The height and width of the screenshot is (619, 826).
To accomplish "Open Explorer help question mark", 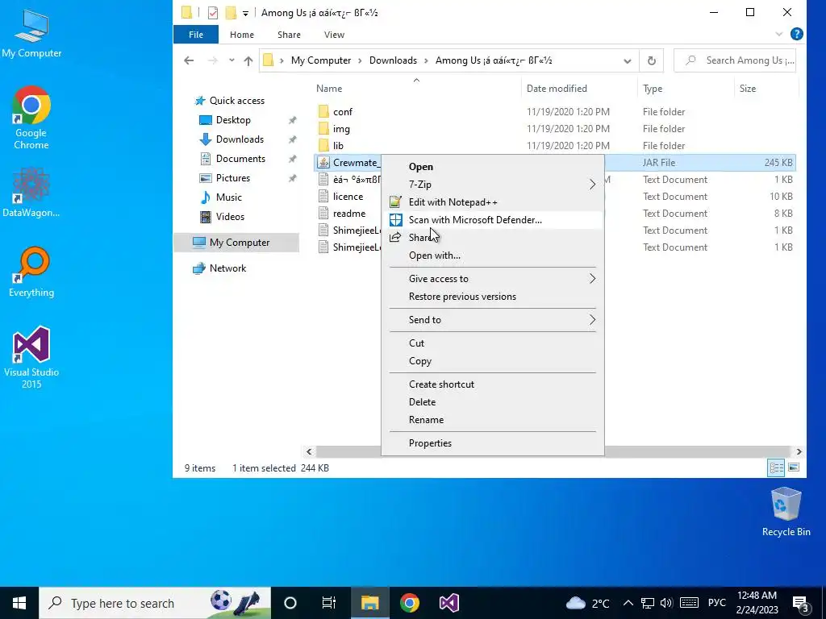I will tap(796, 34).
